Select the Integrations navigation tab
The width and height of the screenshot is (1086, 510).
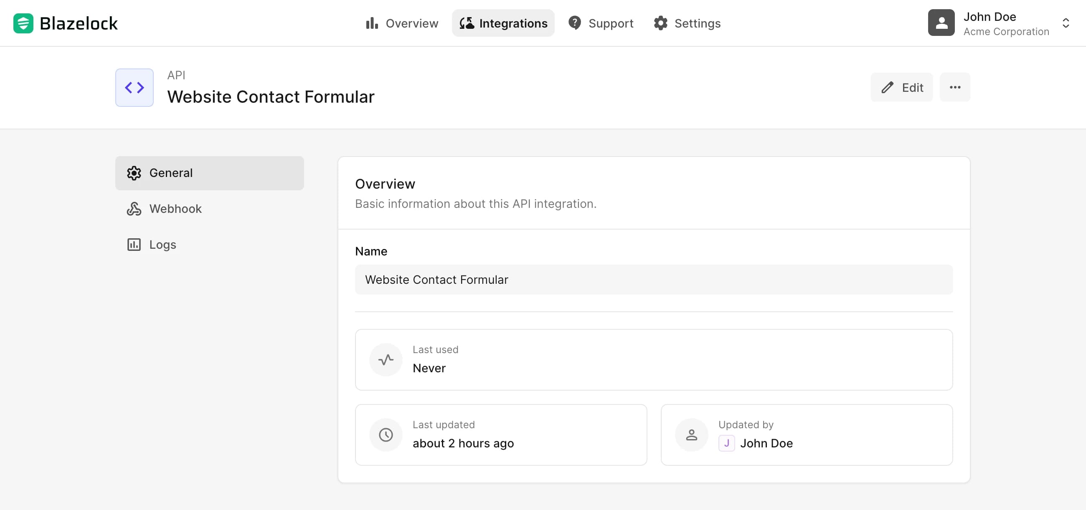pos(503,23)
